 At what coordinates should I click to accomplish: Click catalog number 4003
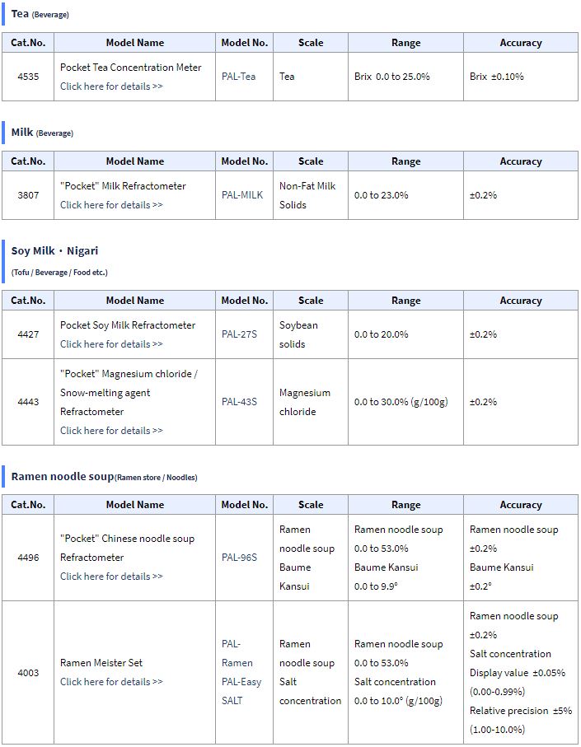click(28, 673)
